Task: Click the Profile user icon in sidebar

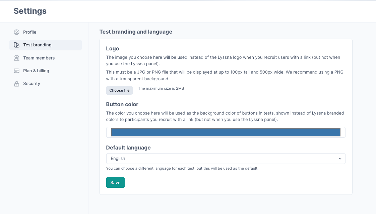Action: [16, 32]
